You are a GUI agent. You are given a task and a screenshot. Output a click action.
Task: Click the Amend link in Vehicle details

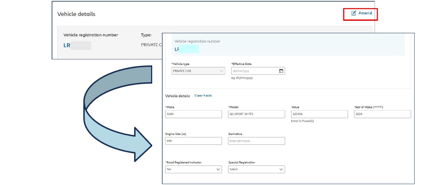[361, 13]
